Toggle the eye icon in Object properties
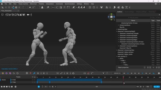The height and width of the screenshot is (90, 161). tap(153, 67)
